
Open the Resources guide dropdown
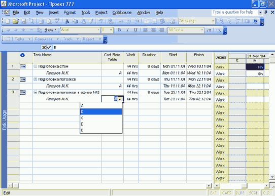(47, 39)
